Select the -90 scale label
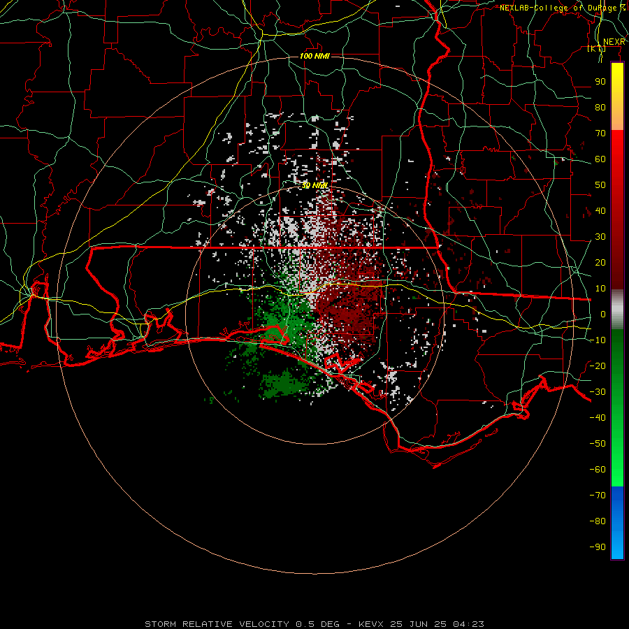 coord(598,547)
